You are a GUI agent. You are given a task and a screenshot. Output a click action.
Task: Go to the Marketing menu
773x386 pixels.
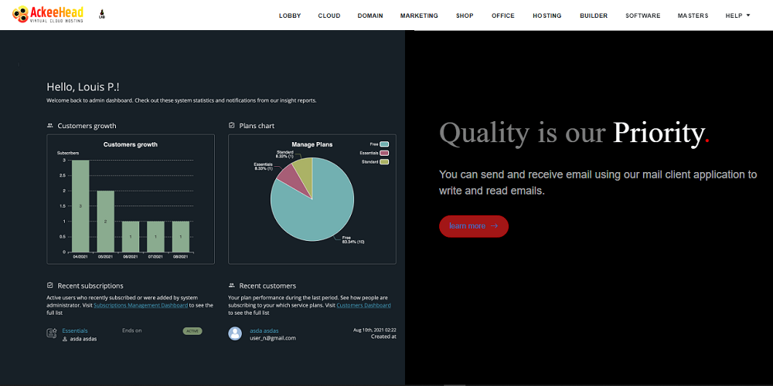click(419, 15)
